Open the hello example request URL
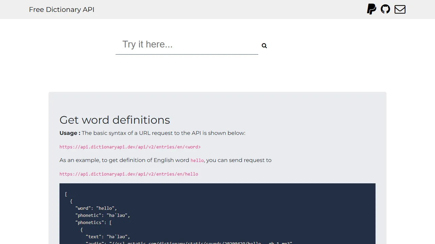Viewport: 435px width, 244px height. click(129, 174)
